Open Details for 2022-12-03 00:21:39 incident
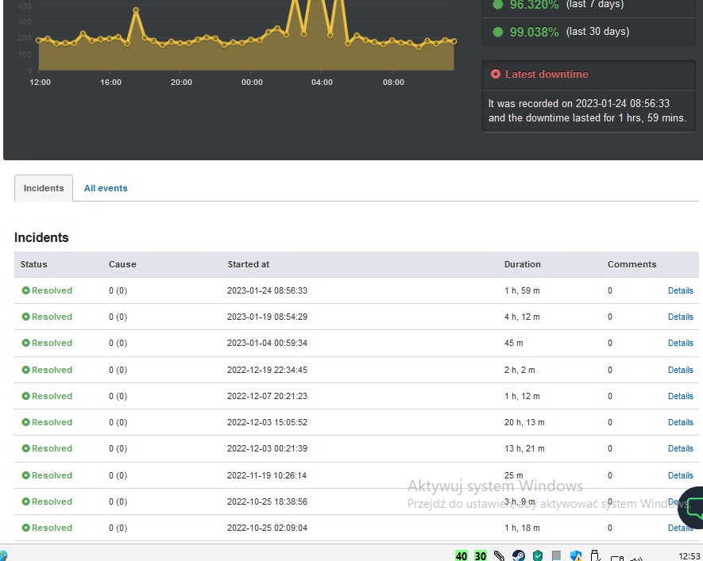Viewport: 703px width, 561px height. click(x=680, y=448)
